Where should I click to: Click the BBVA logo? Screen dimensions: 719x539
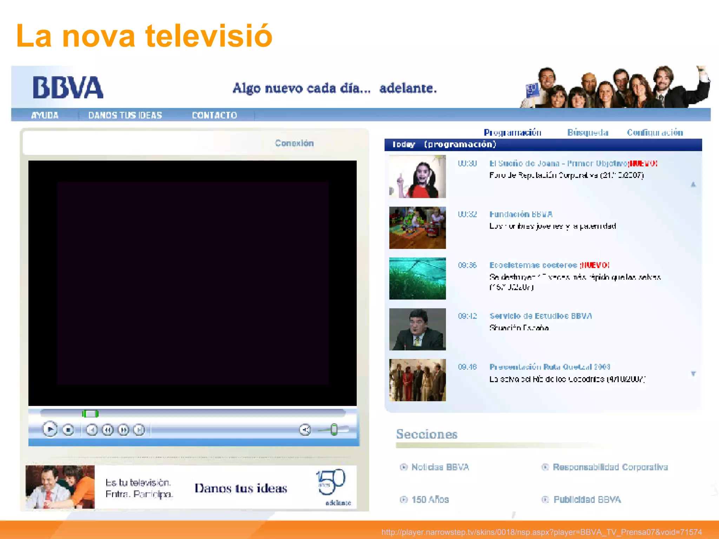click(68, 87)
